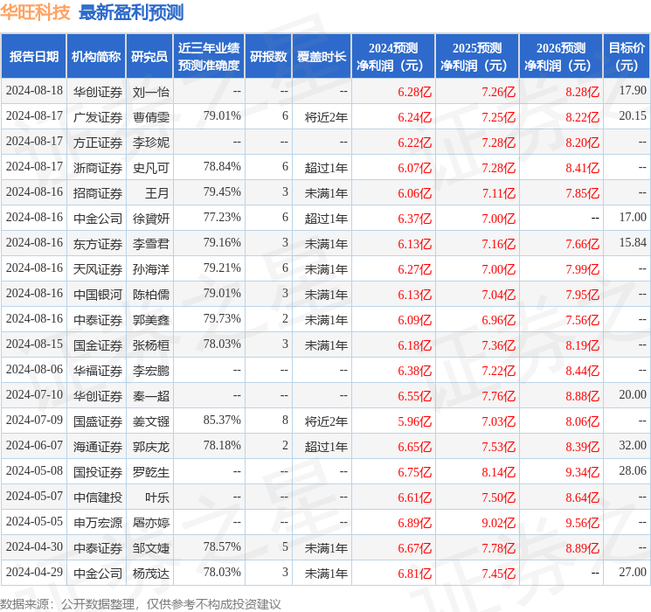Click the 研报数 column header
The height and width of the screenshot is (612, 651).
tap(268, 57)
